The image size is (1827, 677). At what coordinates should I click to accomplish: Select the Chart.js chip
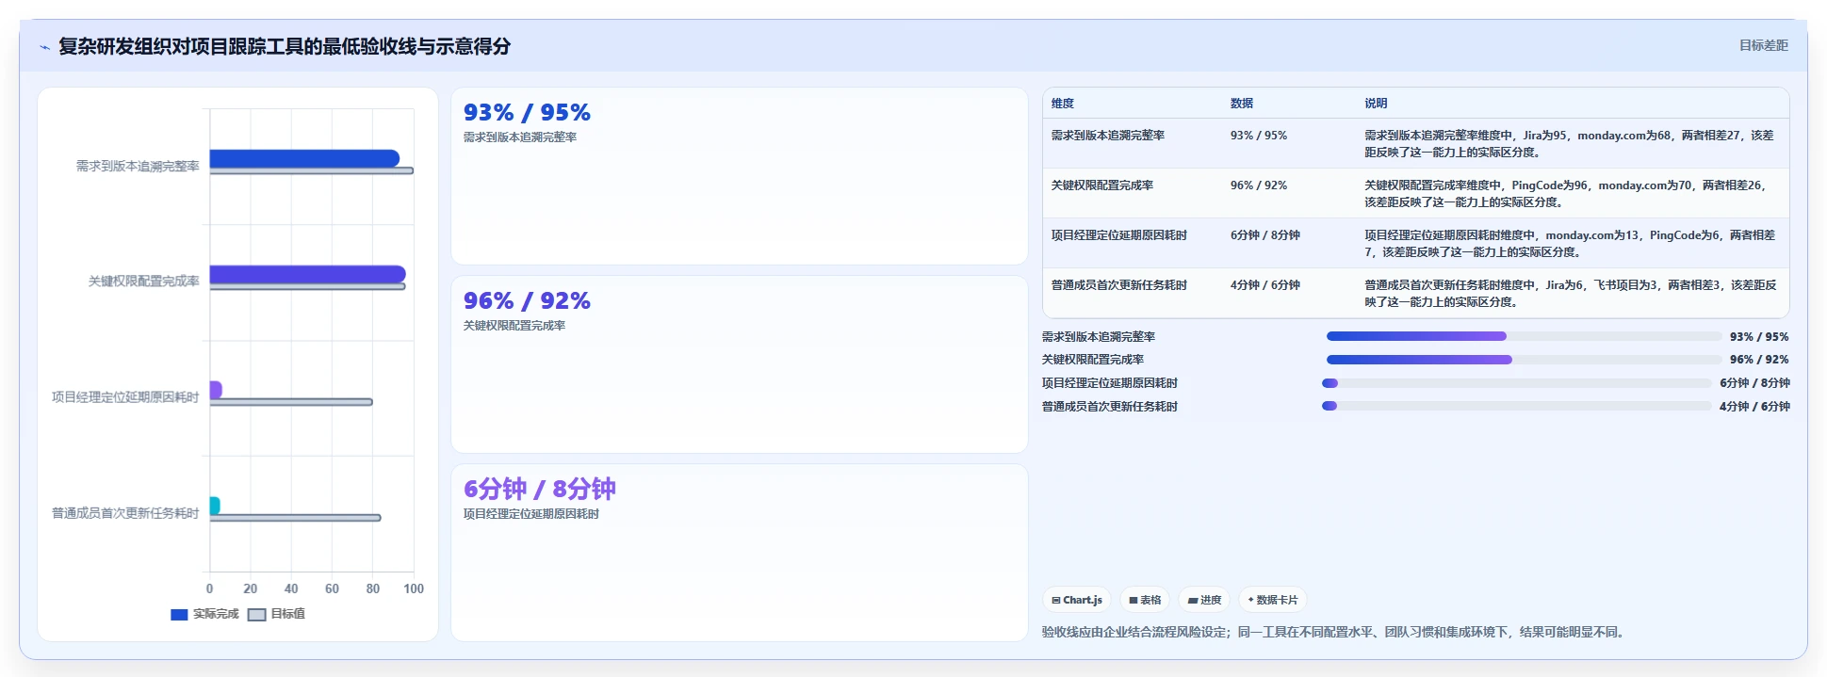[x=1077, y=600]
